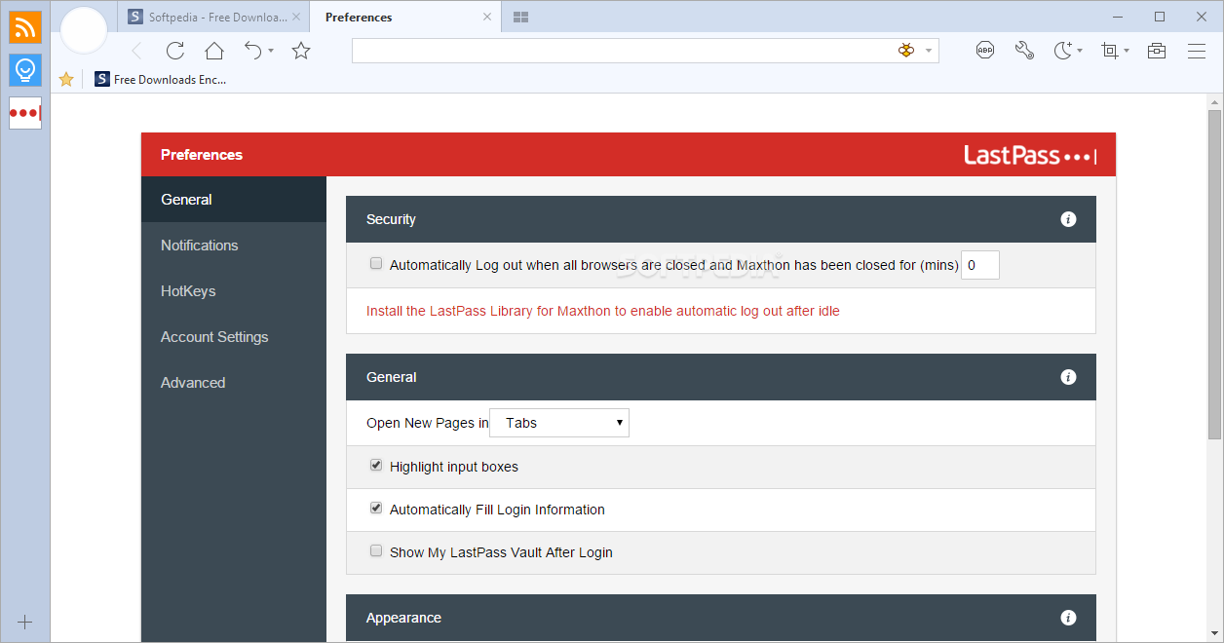Show info for the Security section
1224x643 pixels.
pos(1068,219)
